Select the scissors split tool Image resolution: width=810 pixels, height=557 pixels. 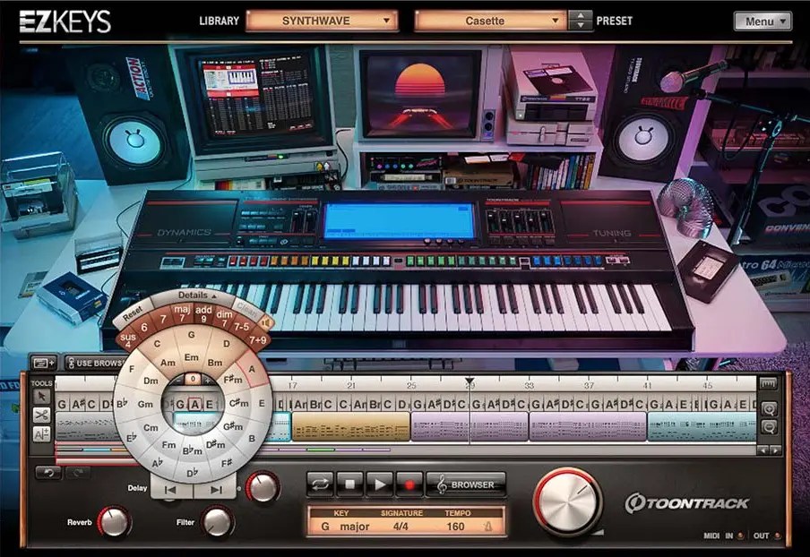tap(41, 414)
